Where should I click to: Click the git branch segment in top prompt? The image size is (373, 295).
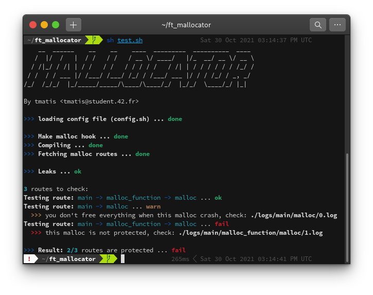(x=94, y=40)
